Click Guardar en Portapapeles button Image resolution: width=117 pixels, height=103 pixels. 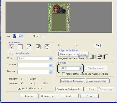tap(69, 89)
